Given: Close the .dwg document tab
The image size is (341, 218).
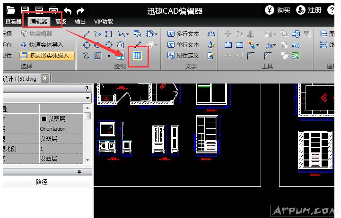Looking at the screenshot, I should [45, 78].
